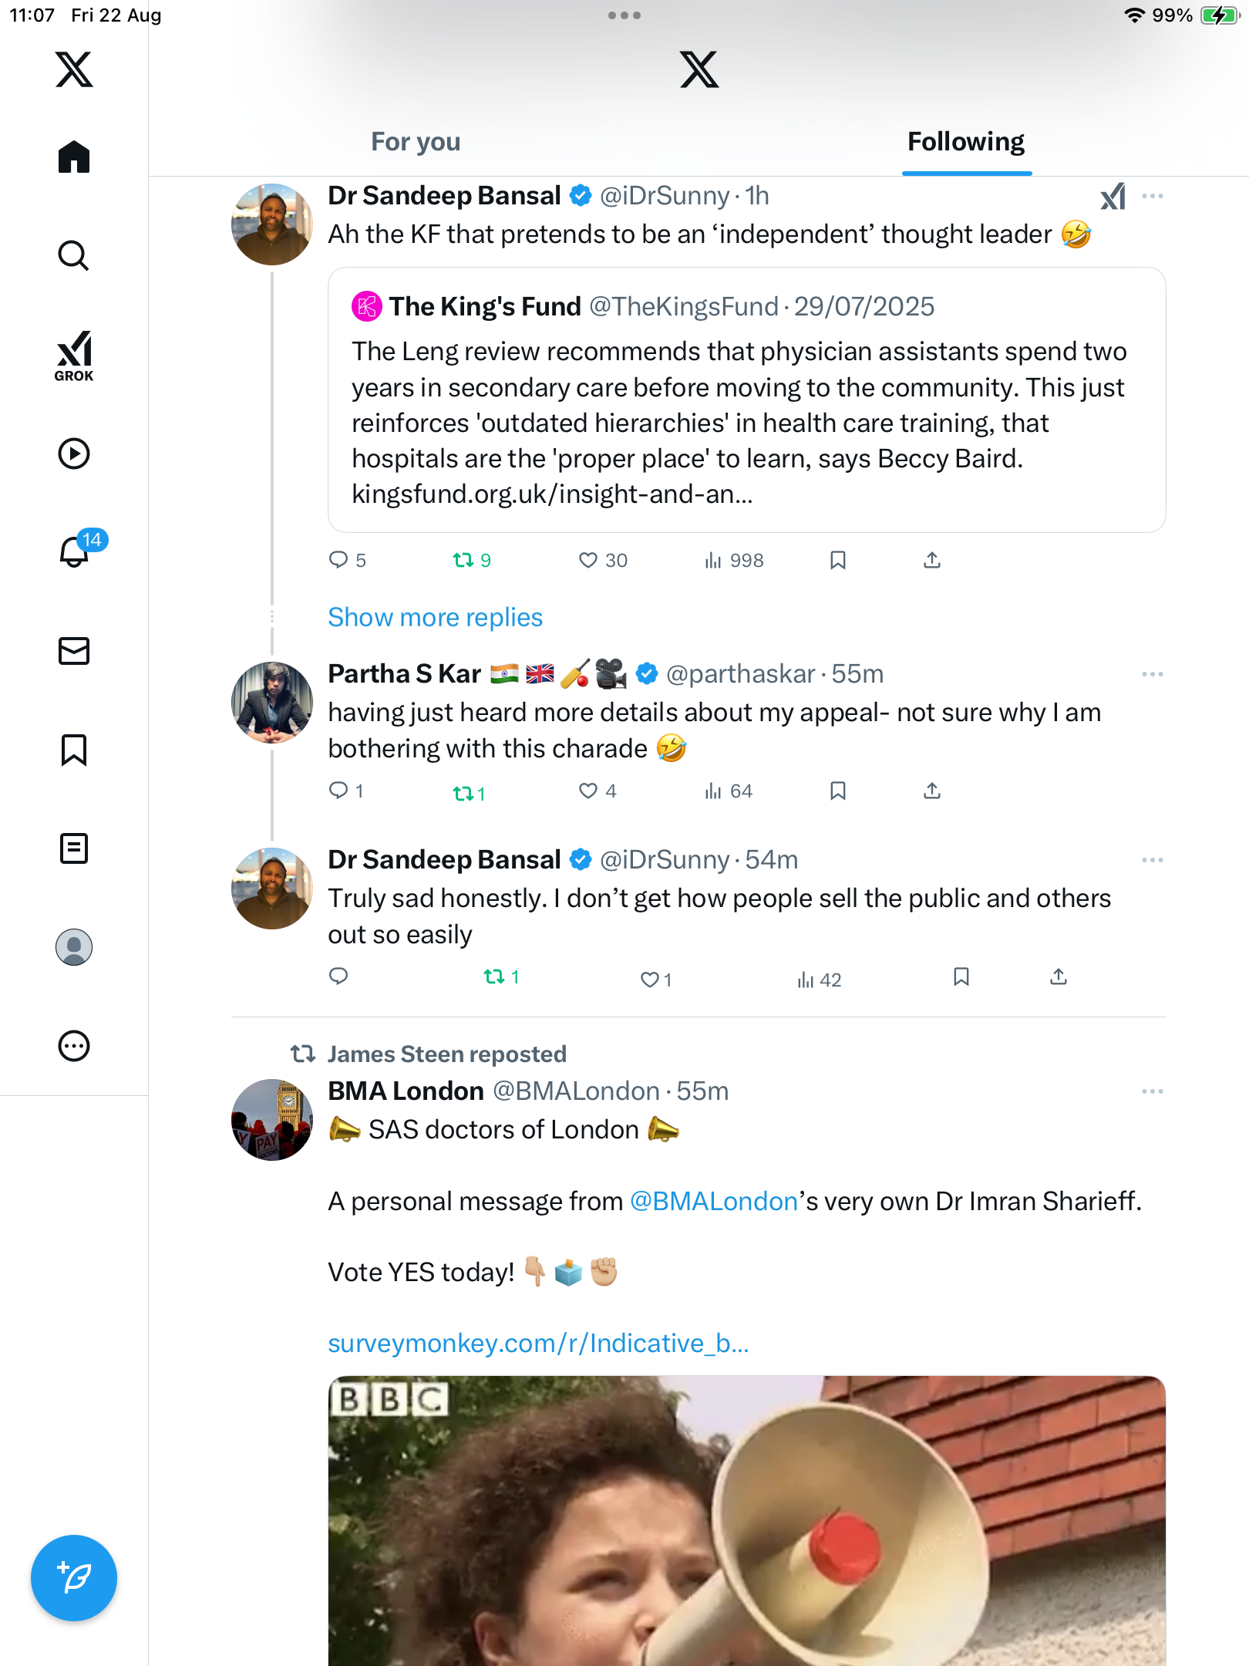
Task: Open the video tab play icon
Action: 74,454
